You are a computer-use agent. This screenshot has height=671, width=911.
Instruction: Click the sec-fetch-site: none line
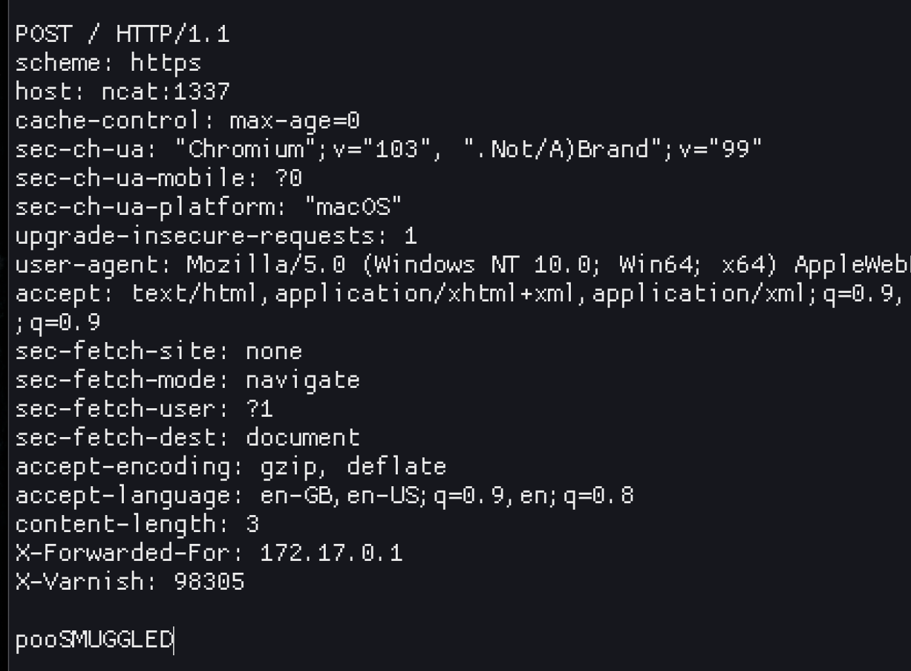pos(159,351)
